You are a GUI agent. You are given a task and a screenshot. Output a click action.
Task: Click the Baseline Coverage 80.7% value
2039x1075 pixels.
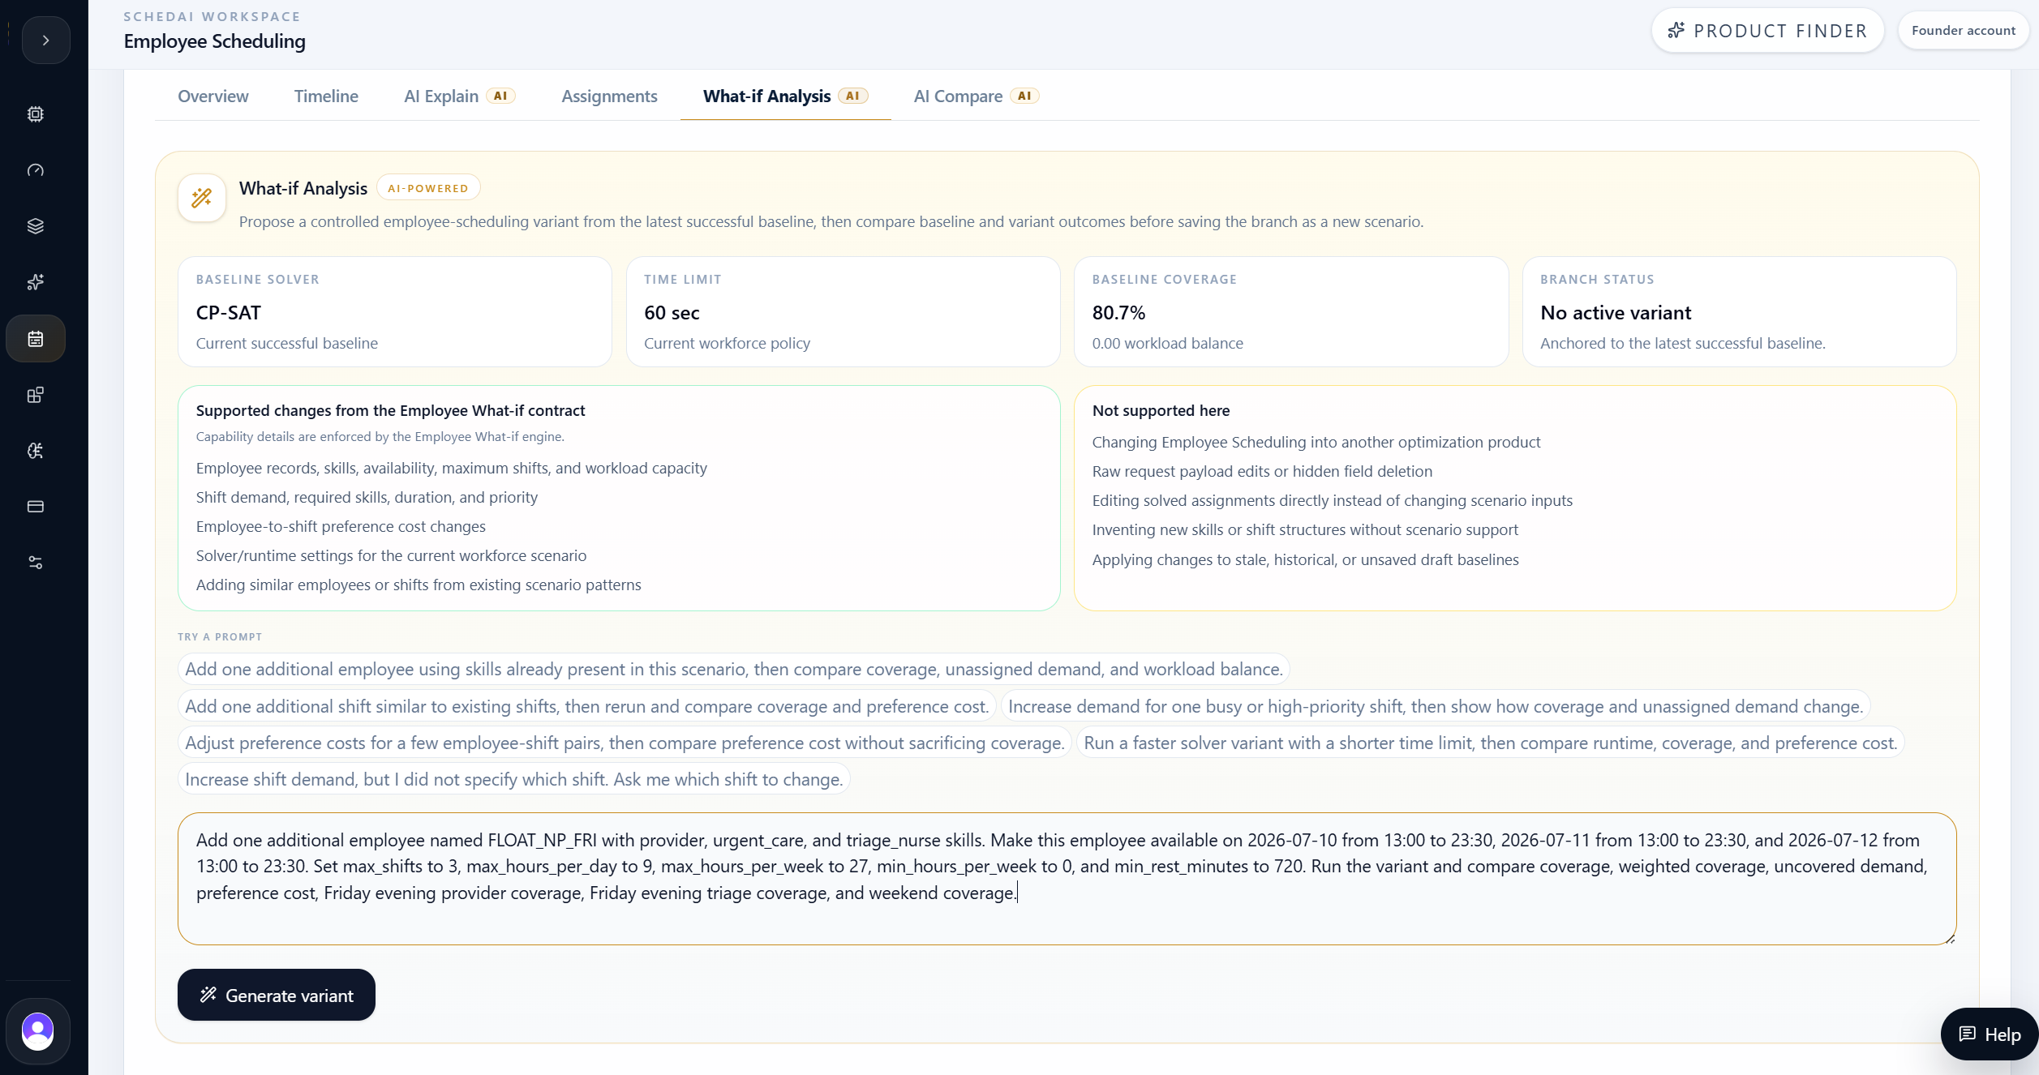click(x=1118, y=313)
